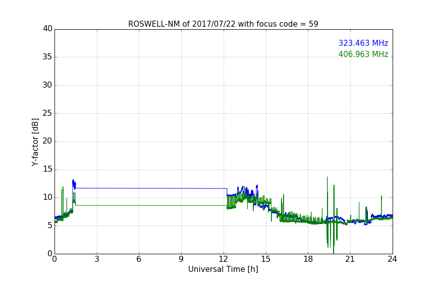Click the plot title ROSWELL-NM of 2017/07/22
The width and height of the screenshot is (436, 290).
click(x=223, y=24)
